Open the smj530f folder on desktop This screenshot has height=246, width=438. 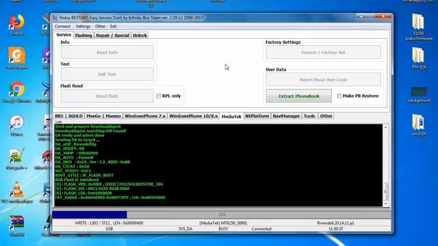point(419,125)
